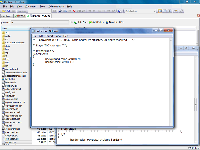Click the Save floppy disk icon
This screenshot has width=200, height=150.
coord(8,11)
